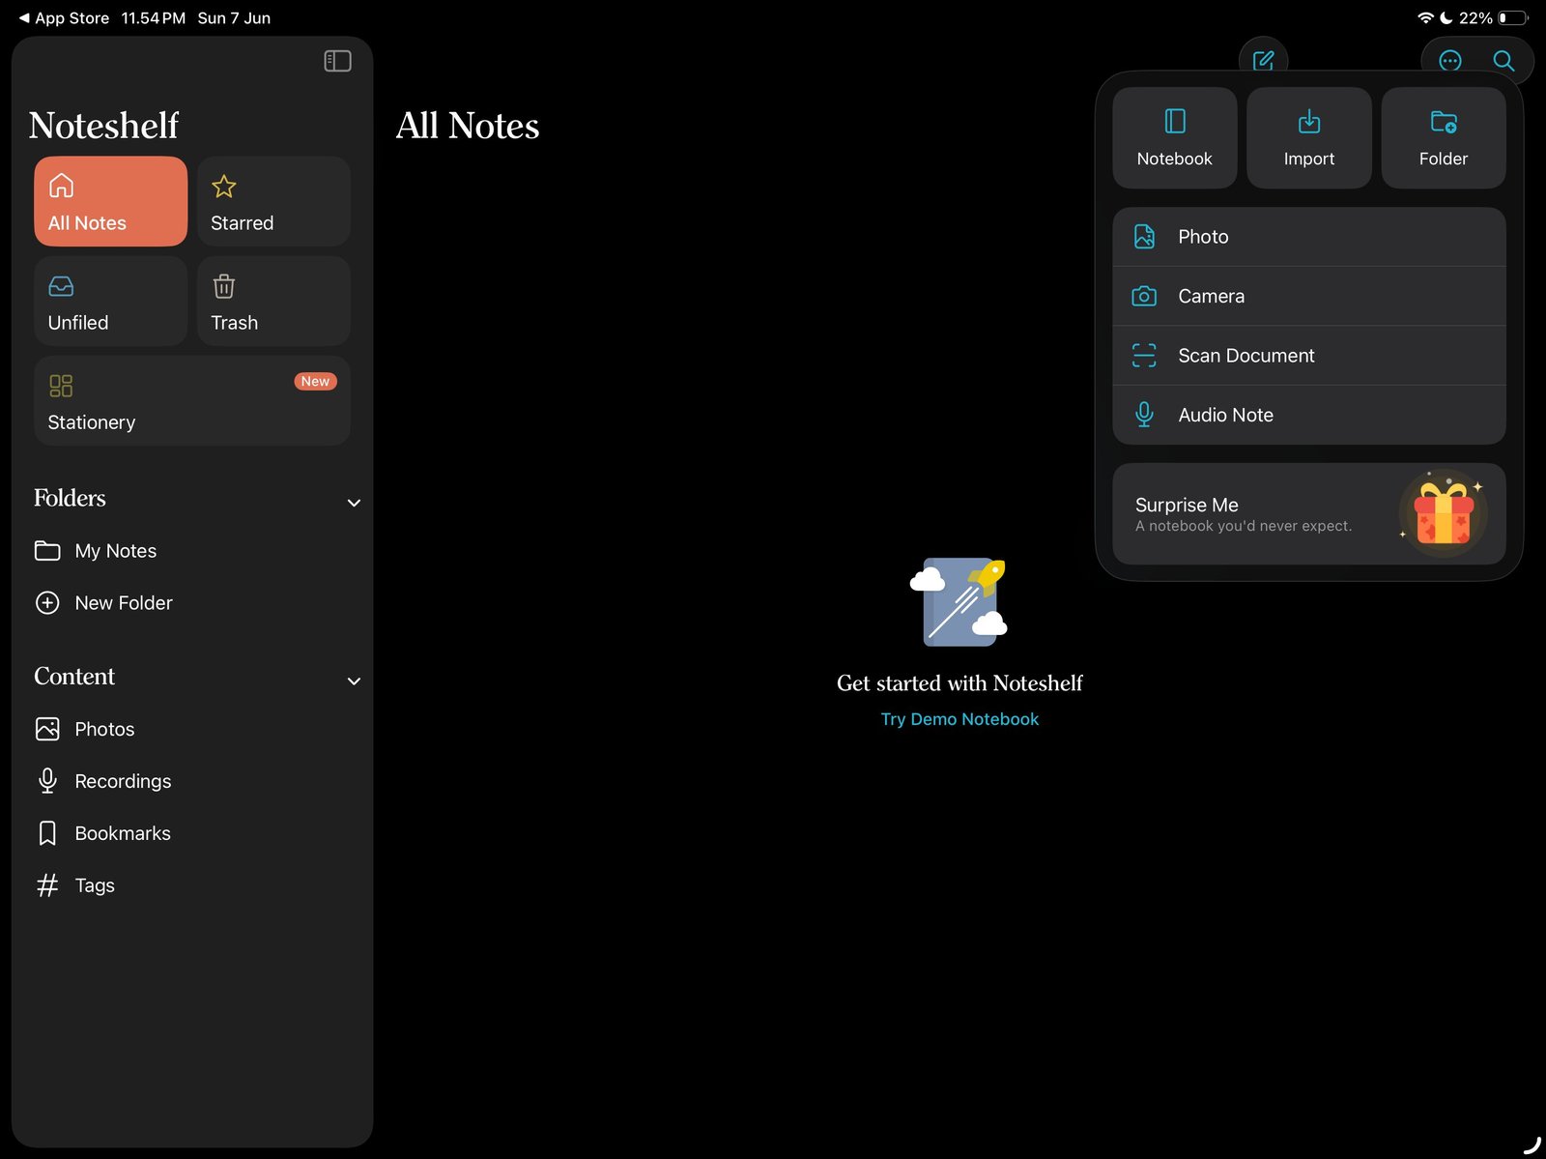Click the scan document icon

coord(1144,356)
